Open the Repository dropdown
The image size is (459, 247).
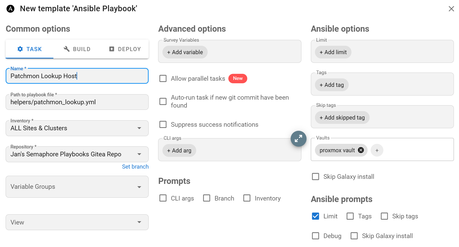pyautogui.click(x=77, y=154)
